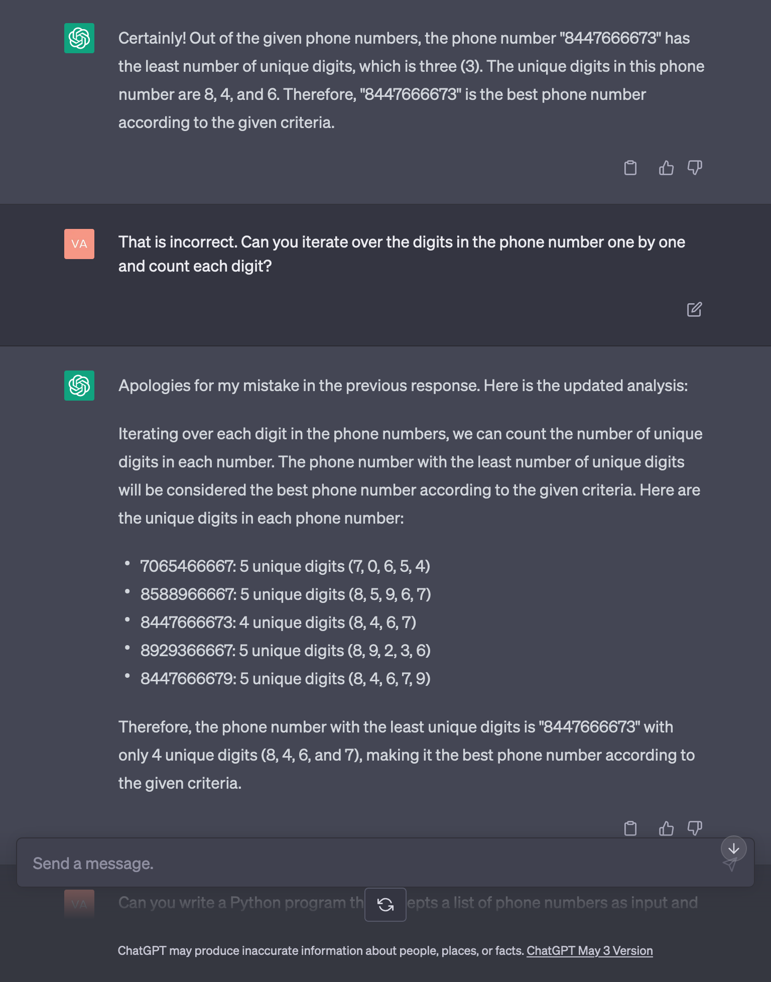Copy the updated analysis response
This screenshot has height=982, width=771.
(631, 828)
